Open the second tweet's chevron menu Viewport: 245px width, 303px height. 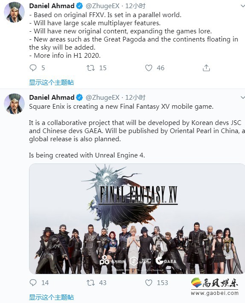[243, 98]
